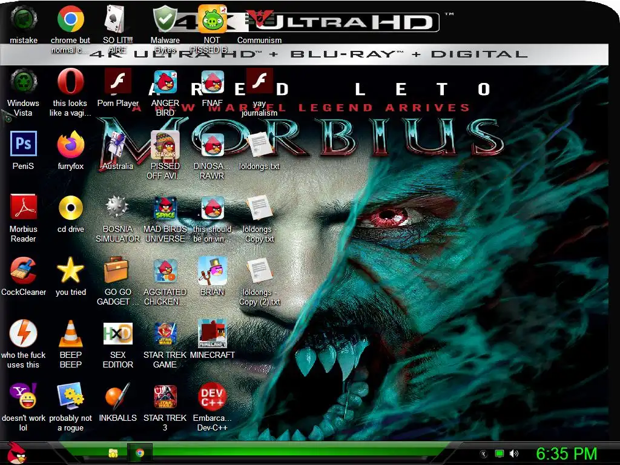
Task: Open the 'mistake' recycle bin icon
Action: coord(24,19)
